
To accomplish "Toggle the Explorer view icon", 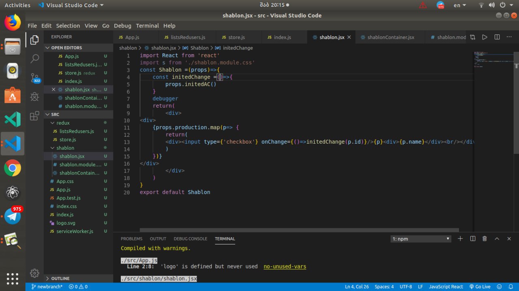I will tap(34, 40).
